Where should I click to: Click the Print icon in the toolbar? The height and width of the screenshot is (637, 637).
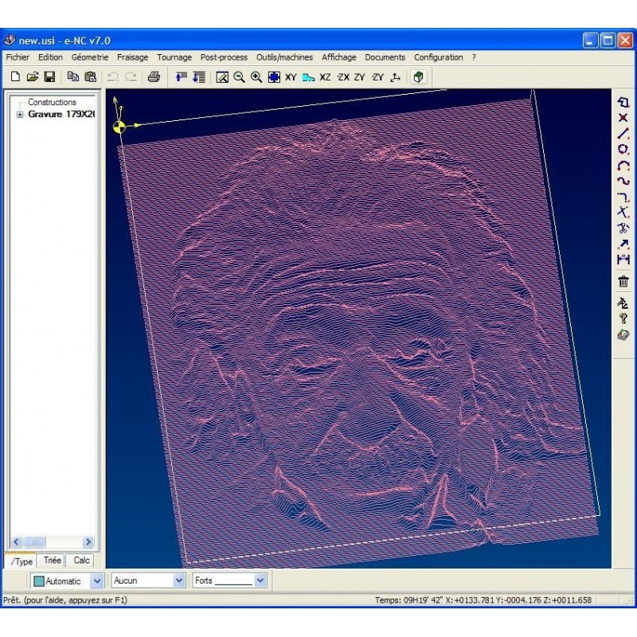(x=154, y=77)
